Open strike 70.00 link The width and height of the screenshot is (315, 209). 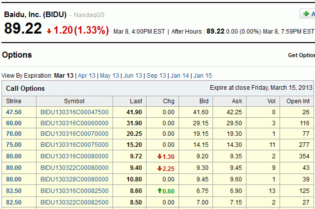[x=13, y=134]
